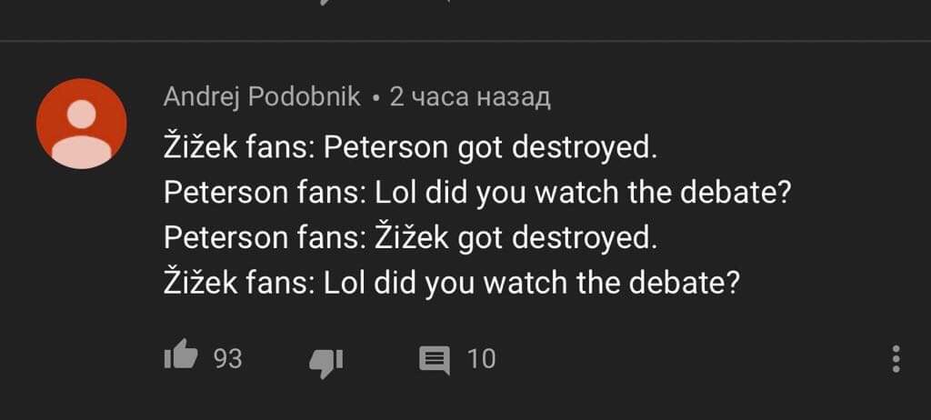The image size is (931, 420).
Task: Tap the white person silhouette in avatar
Action: pyautogui.click(x=81, y=133)
